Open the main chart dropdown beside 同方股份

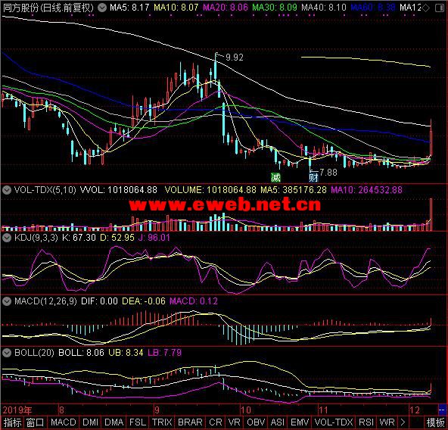click(101, 8)
